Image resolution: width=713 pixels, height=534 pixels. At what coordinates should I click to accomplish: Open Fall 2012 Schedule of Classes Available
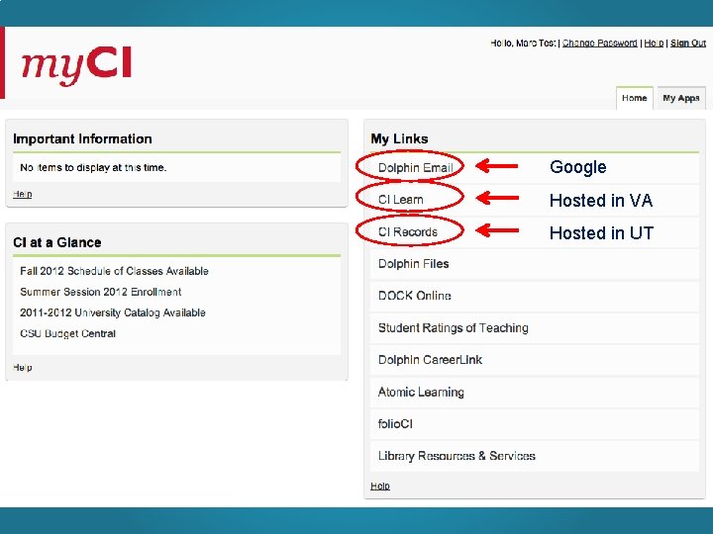pyautogui.click(x=114, y=271)
